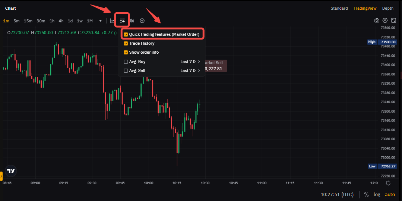This screenshot has width=402, height=201.
Task: Click the Chart panel title
Action: (x=10, y=8)
